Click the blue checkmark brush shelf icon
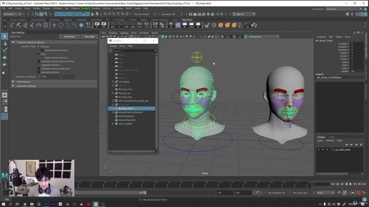 tap(207, 25)
